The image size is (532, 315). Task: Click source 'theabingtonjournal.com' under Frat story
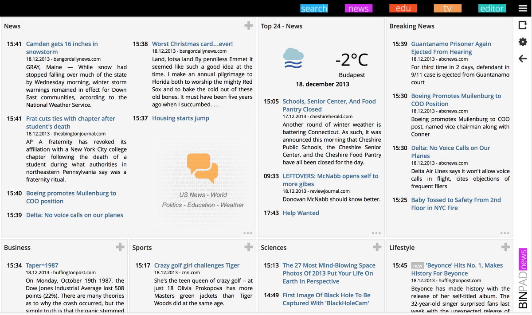pos(80,134)
